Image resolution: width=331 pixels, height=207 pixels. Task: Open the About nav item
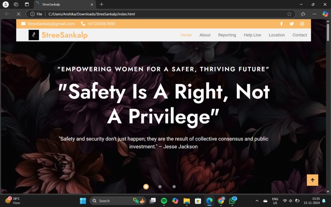205,35
